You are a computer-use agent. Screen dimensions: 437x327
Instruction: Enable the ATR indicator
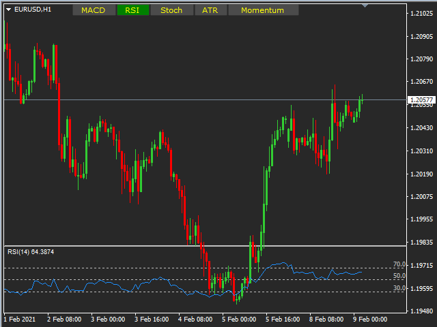pos(210,10)
